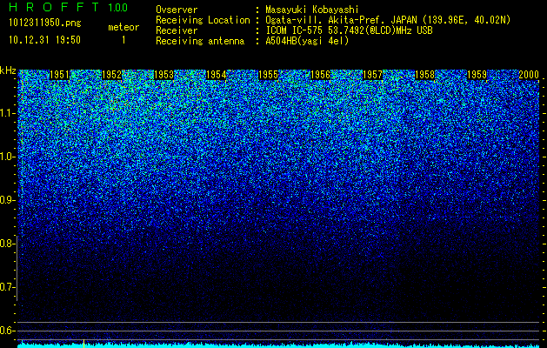
Task: Click the 1.0 frequency axis label
Action: (x=6, y=157)
